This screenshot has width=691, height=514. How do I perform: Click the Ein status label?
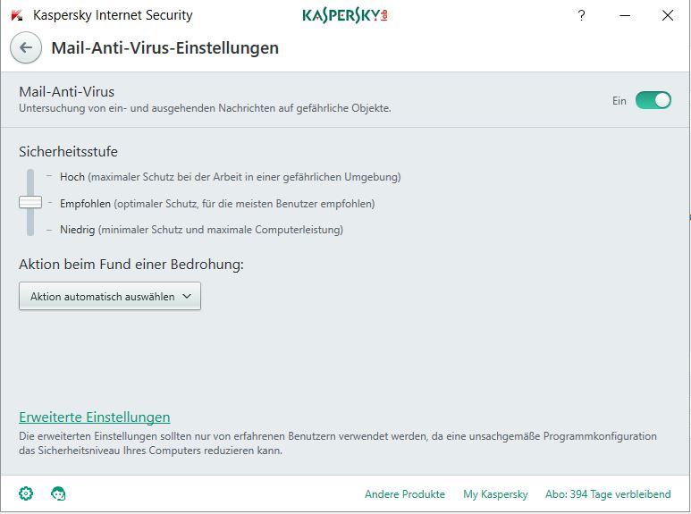coord(619,101)
